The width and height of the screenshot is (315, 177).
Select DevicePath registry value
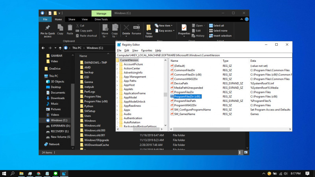click(x=181, y=83)
